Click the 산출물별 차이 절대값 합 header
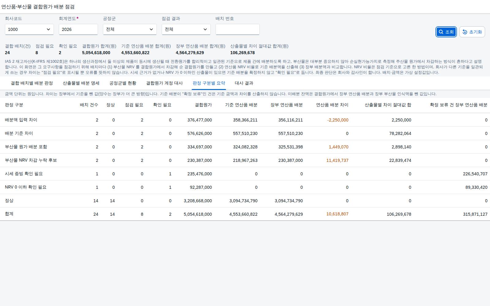The width and height of the screenshot is (490, 306). (x=388, y=105)
